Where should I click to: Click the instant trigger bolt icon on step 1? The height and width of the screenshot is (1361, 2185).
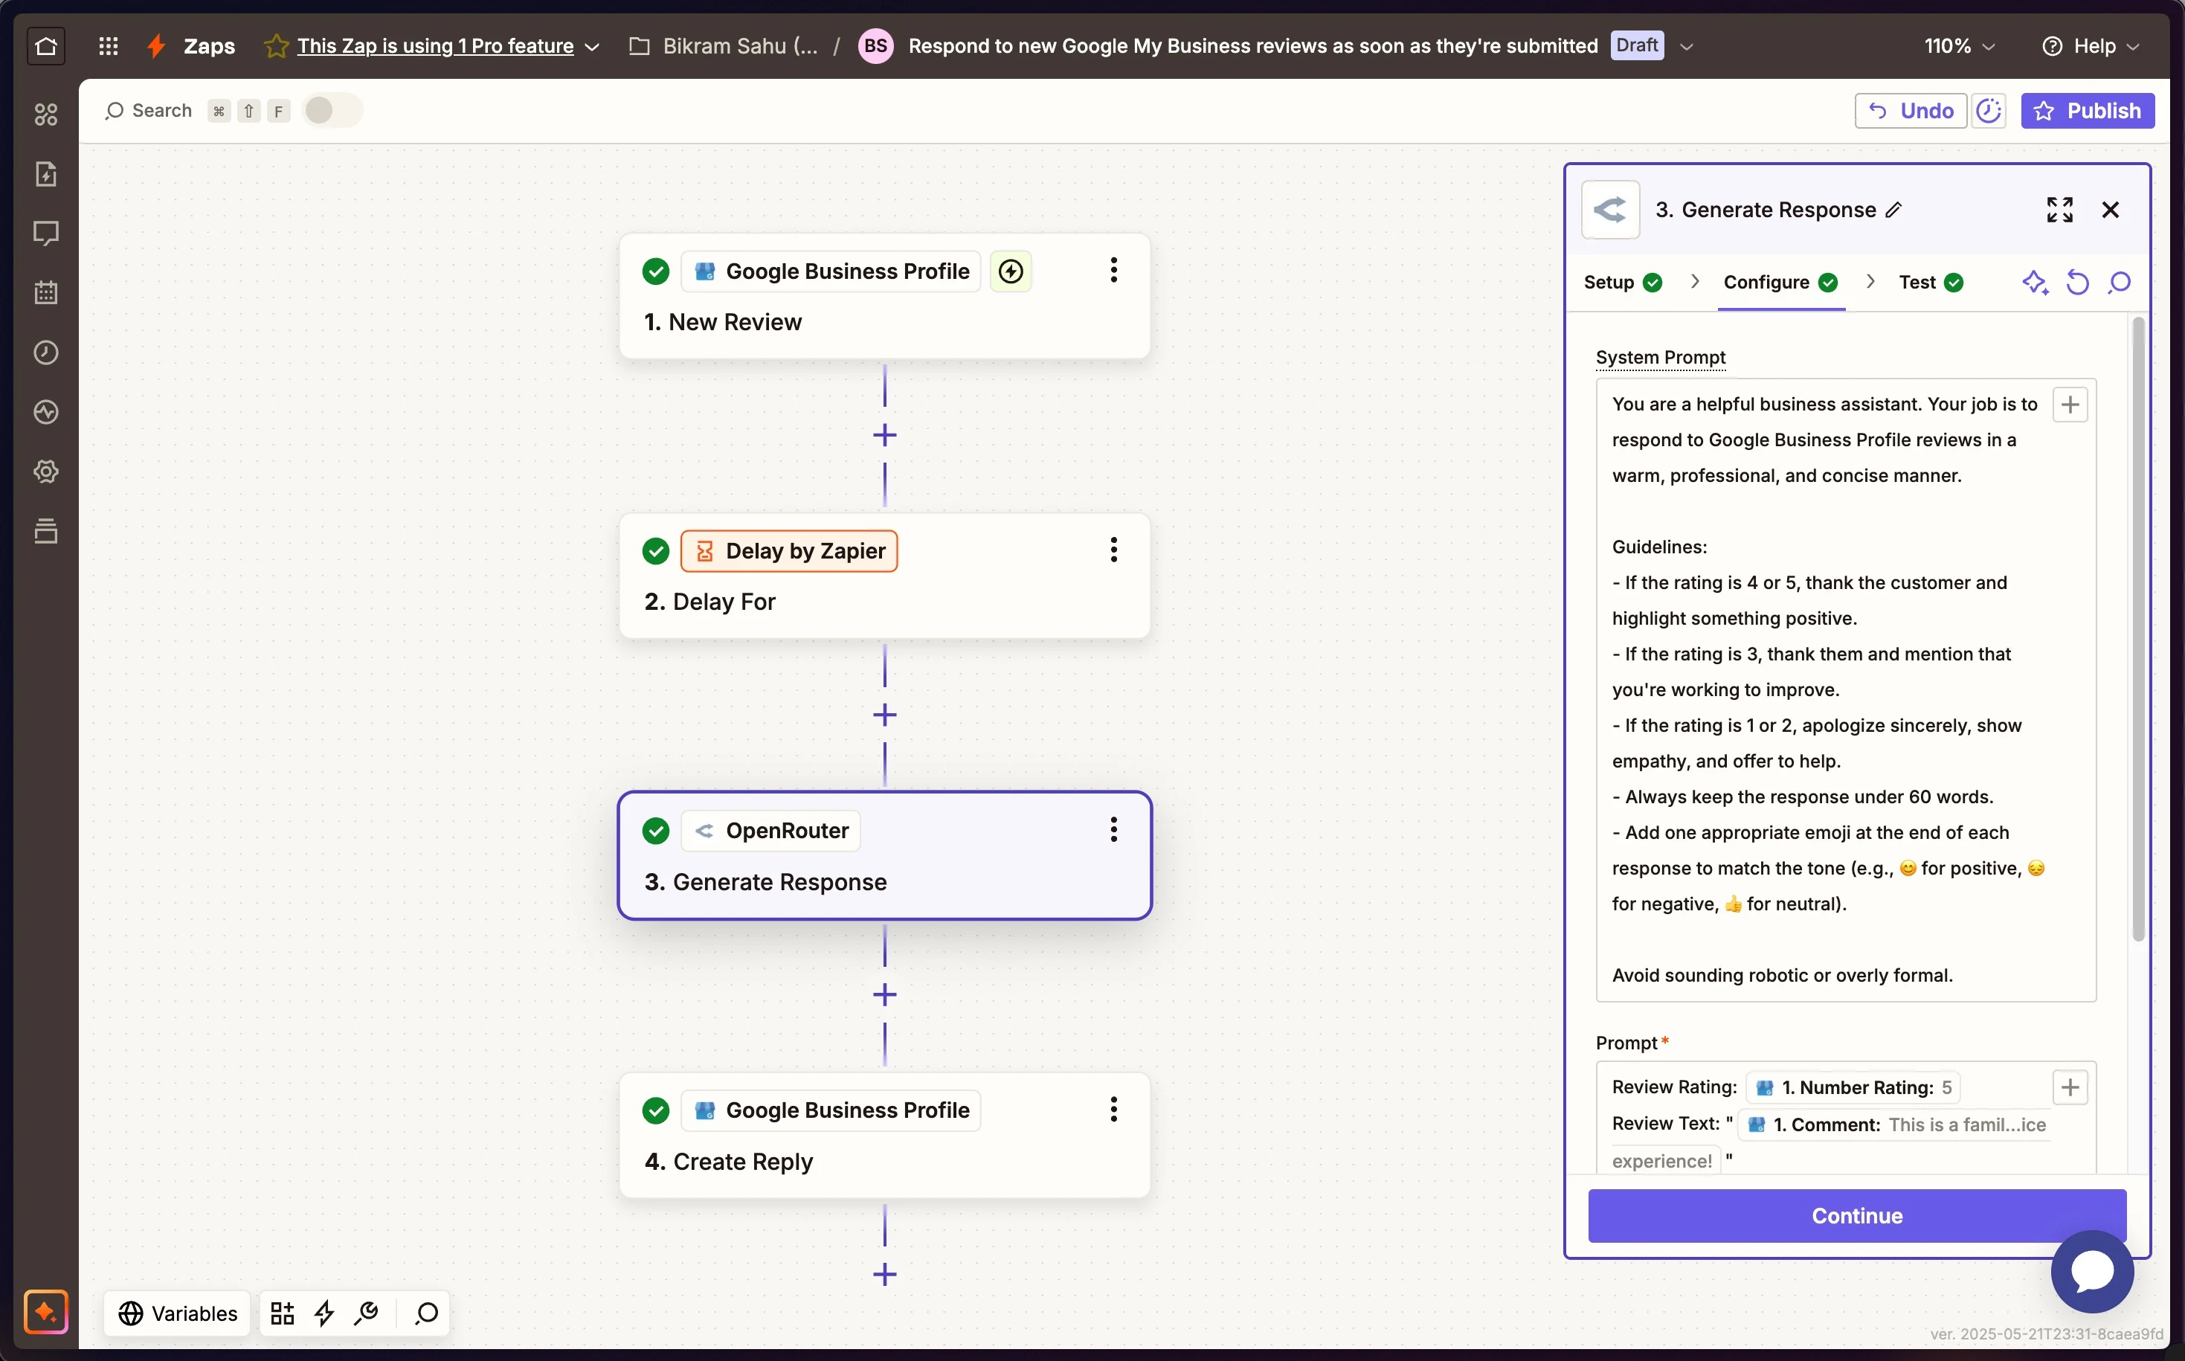(1011, 271)
